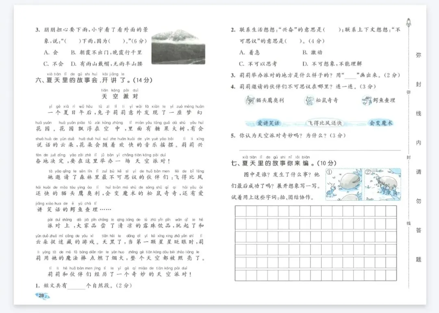Click the squirrel icon beside 松鼠奇奇

[309, 100]
